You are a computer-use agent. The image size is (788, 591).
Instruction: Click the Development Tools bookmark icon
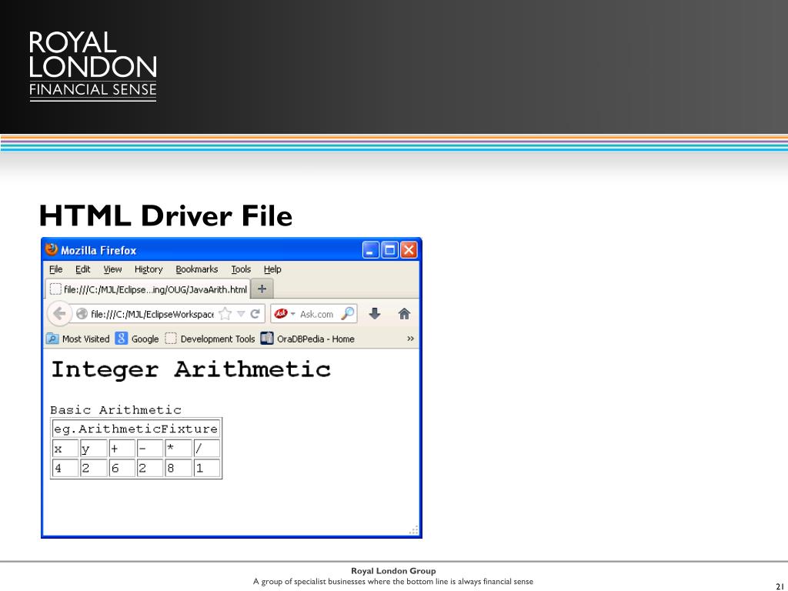pos(171,339)
